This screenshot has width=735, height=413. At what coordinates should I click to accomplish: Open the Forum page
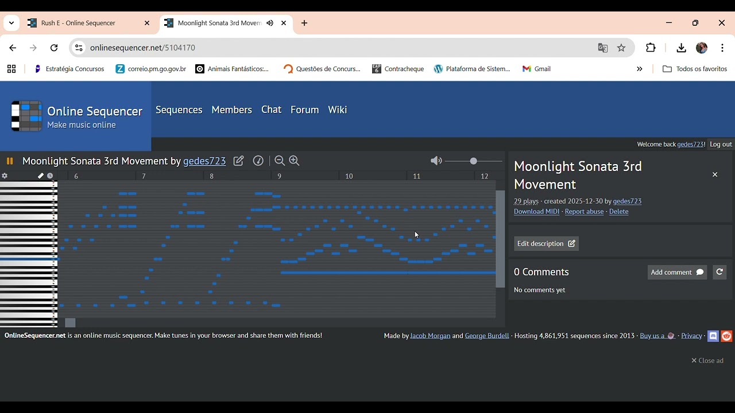tap(304, 110)
